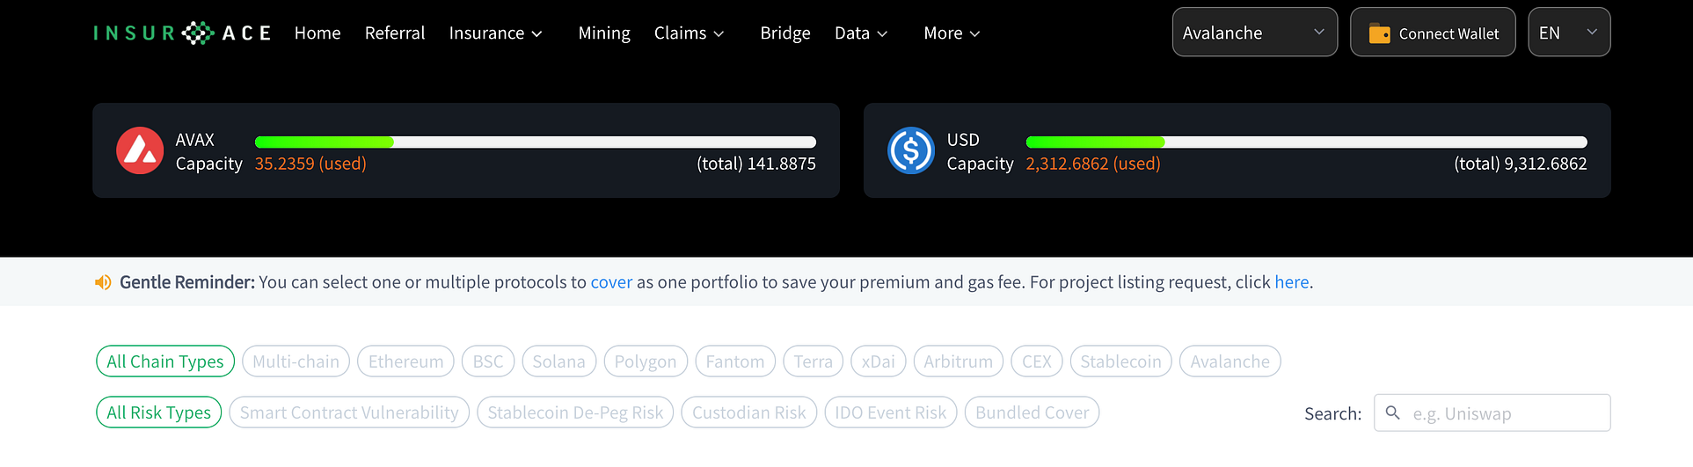Screen dimensions: 1693x467
Task: Click USD total value 9,312.6862
Action: coord(1521,164)
